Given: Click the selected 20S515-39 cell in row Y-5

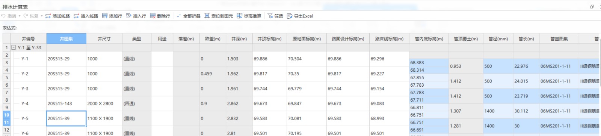Looking at the screenshot, I should pos(66,118).
